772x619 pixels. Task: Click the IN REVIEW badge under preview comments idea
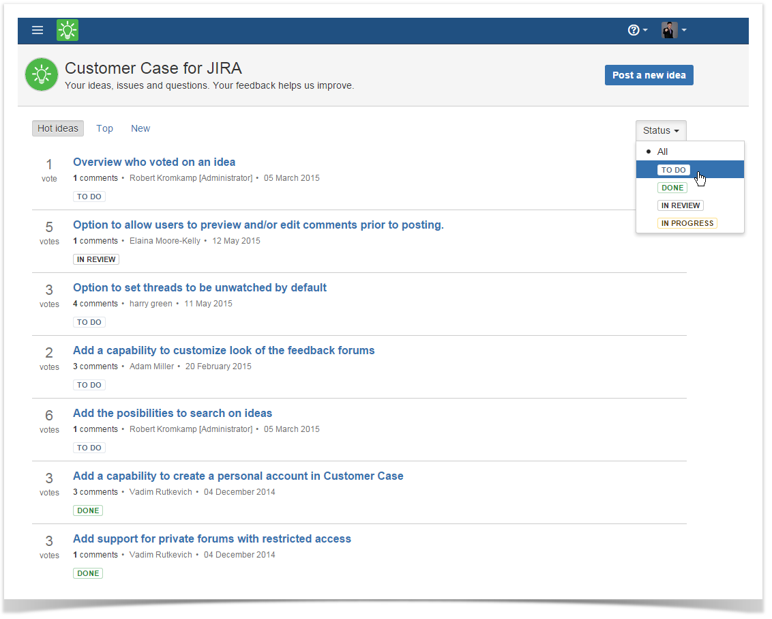coord(96,259)
